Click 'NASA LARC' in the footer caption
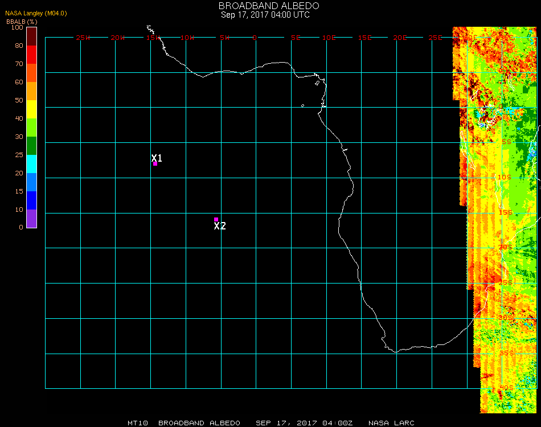The width and height of the screenshot is (541, 427). pyautogui.click(x=391, y=423)
